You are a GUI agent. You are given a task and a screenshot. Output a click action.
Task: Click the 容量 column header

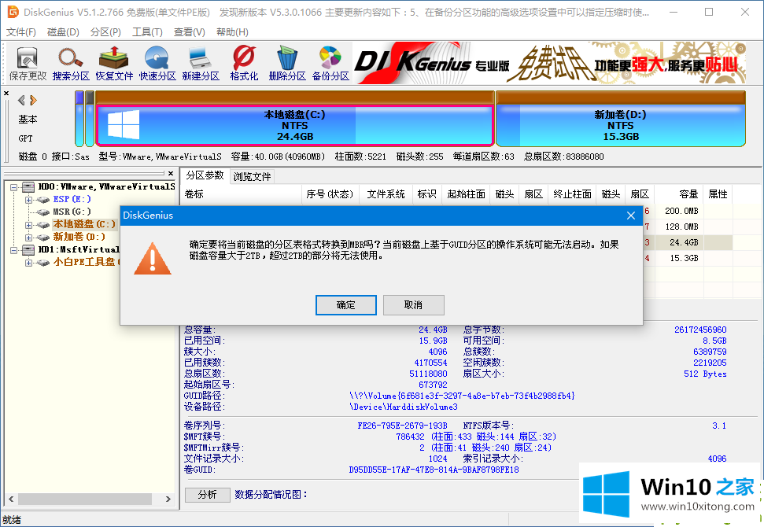(679, 193)
